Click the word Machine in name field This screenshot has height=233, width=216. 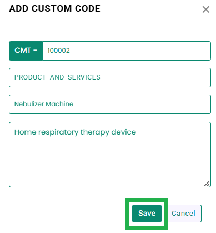pos(59,104)
